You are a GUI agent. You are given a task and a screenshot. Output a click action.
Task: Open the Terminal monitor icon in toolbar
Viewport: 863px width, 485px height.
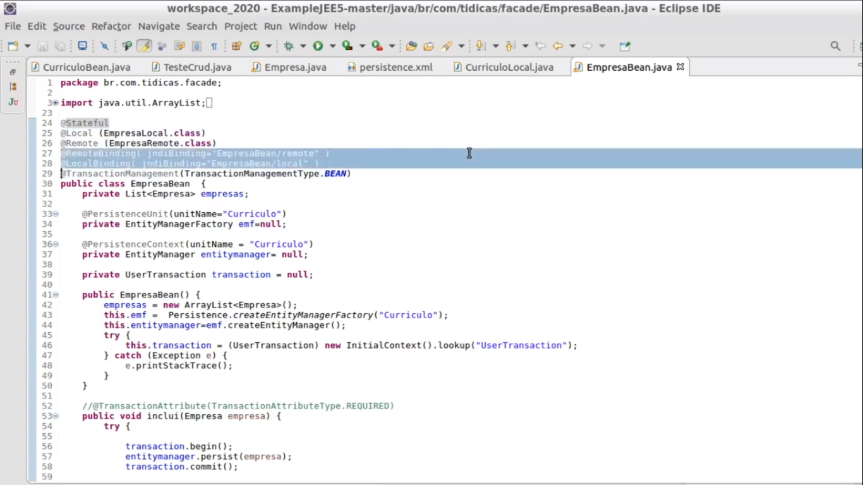(82, 46)
